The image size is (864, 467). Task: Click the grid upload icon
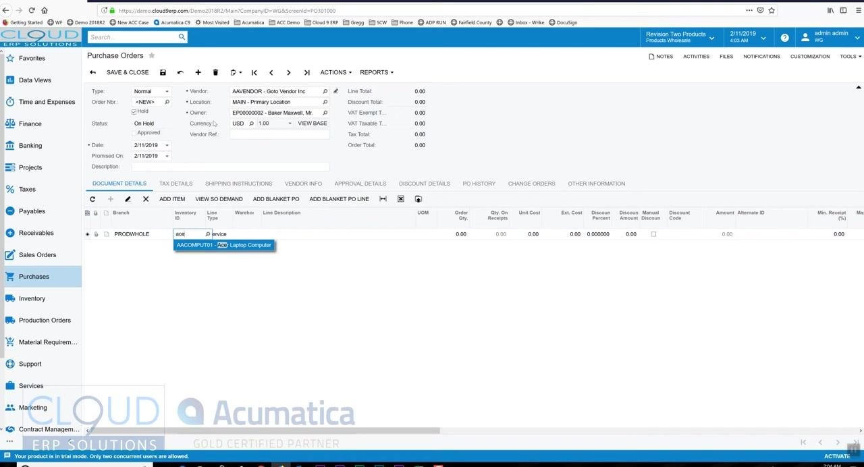coord(418,199)
